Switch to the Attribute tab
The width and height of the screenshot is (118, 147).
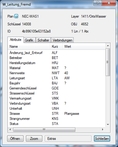click(15, 40)
